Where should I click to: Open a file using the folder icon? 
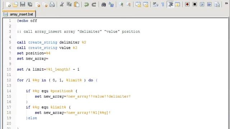15,5
